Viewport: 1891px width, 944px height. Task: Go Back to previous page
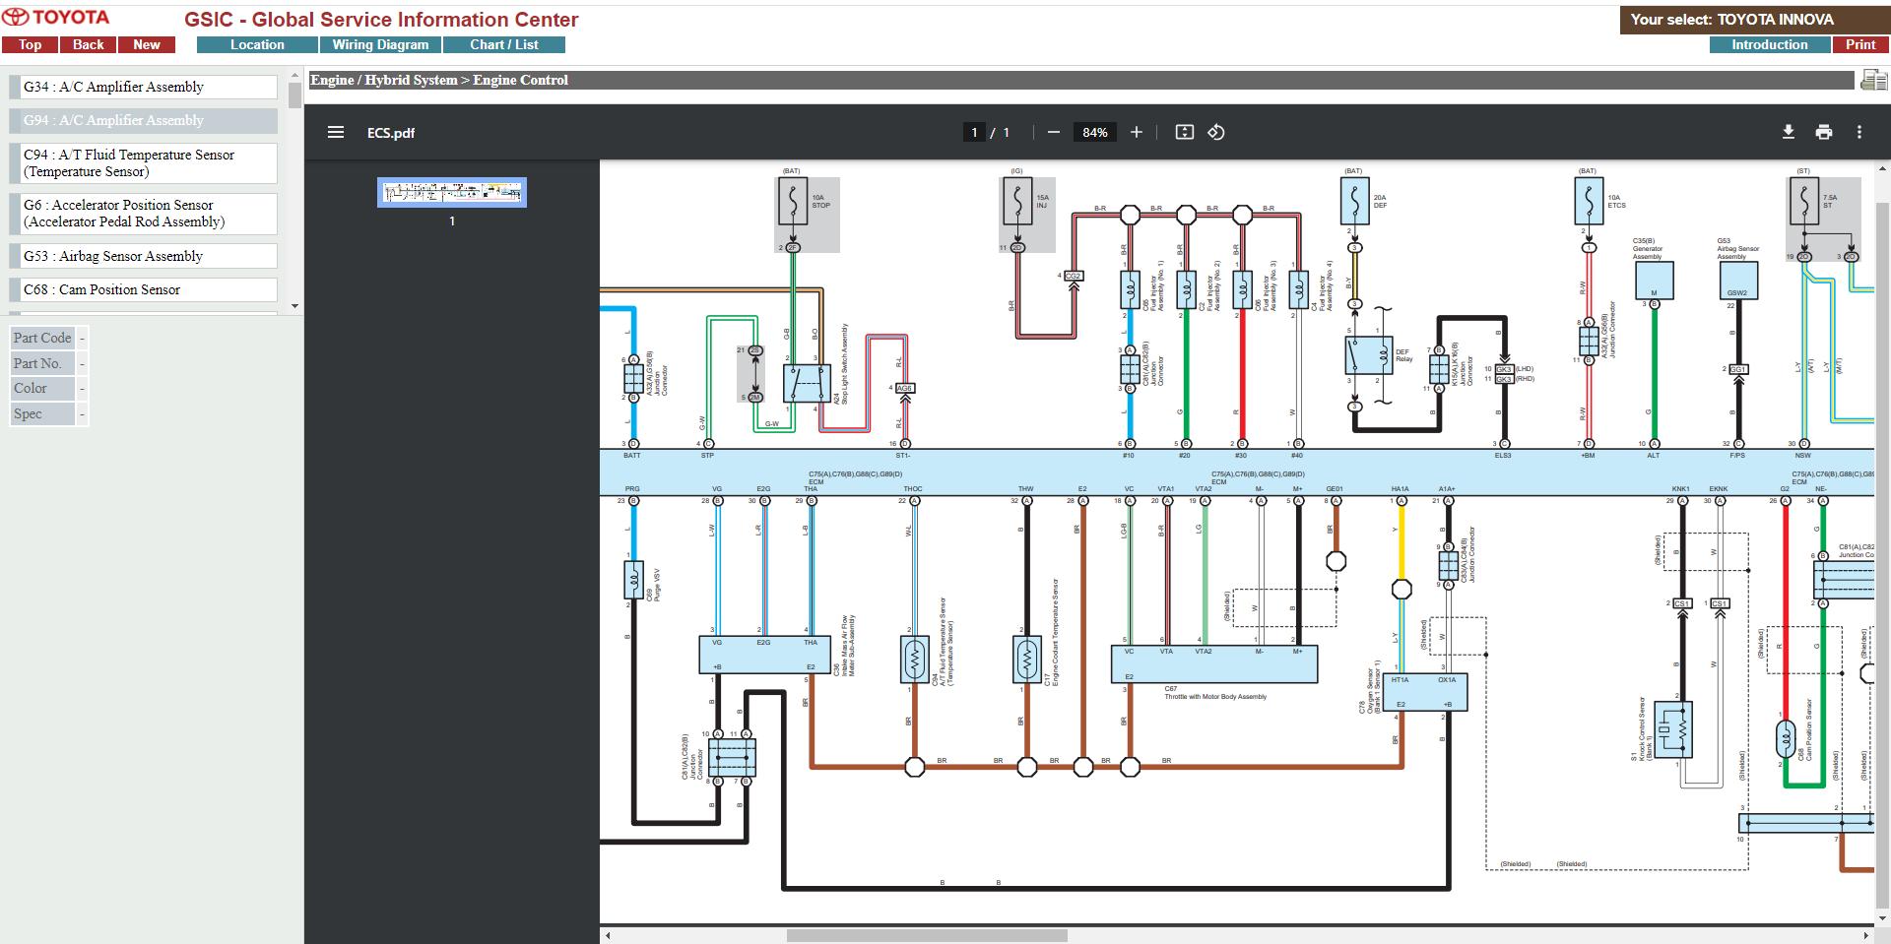coord(88,44)
